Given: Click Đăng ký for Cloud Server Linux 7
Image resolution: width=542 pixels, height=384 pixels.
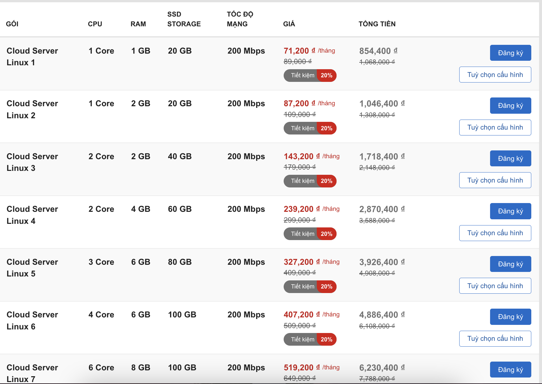Looking at the screenshot, I should coord(511,370).
